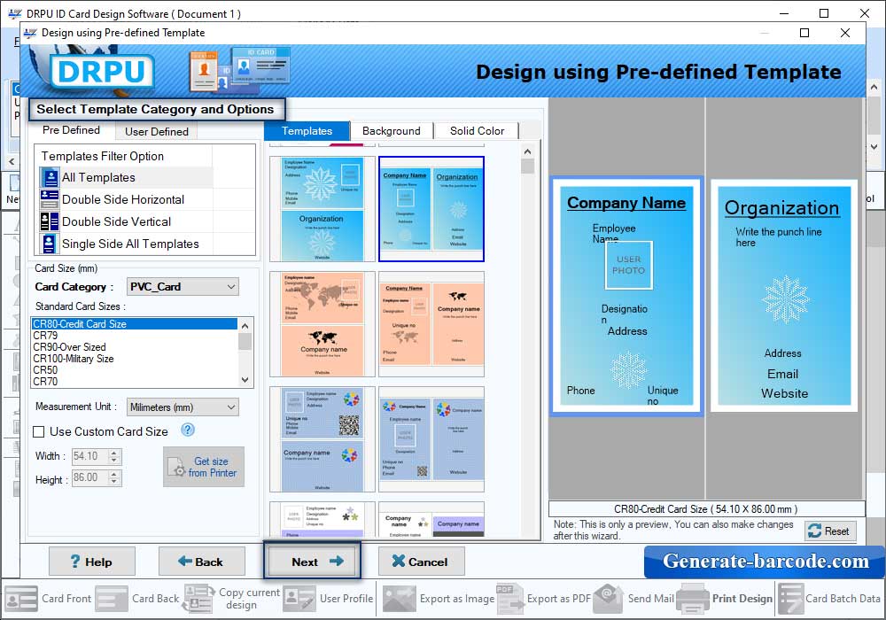Select the blue QR code vertical template
The image size is (886, 620).
pos(431,439)
